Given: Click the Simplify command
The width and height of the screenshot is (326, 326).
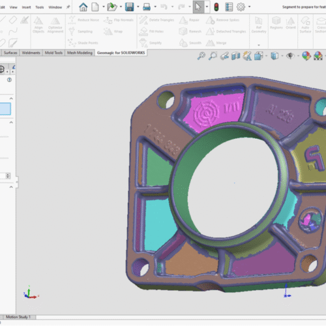Looking at the screenshot, I should pyautogui.click(x=151, y=43).
